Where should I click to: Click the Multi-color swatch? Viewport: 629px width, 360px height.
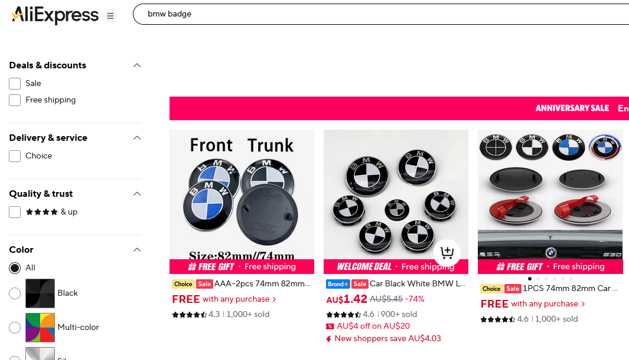[40, 328]
